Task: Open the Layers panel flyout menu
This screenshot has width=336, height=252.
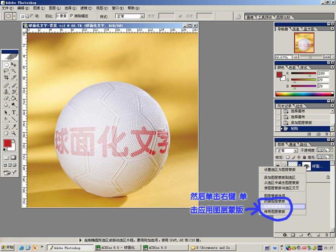Action: click(x=332, y=144)
